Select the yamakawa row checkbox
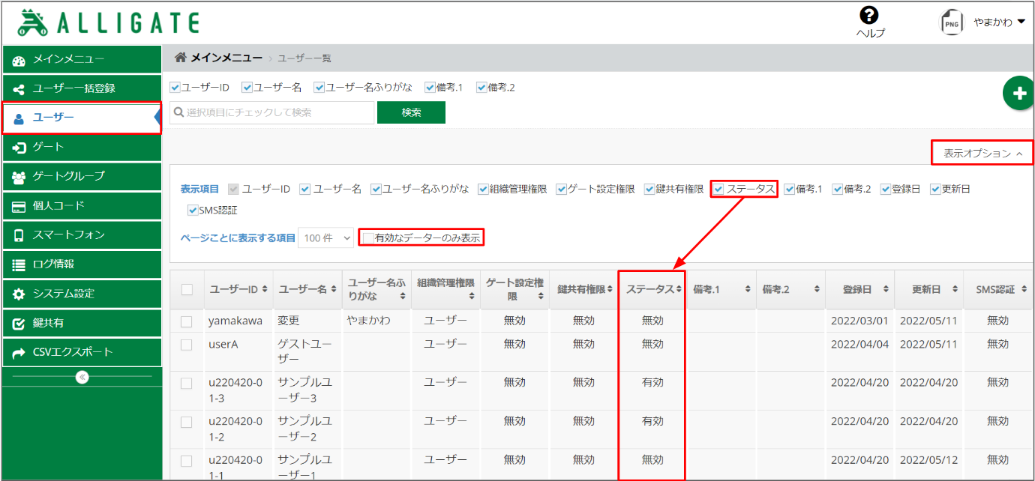 pos(187,321)
